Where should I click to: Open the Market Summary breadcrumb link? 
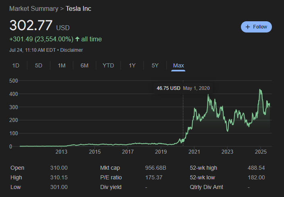pyautogui.click(x=34, y=9)
